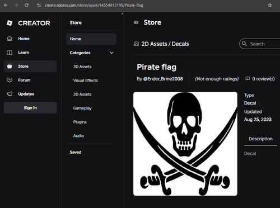Reload the page with refresh icon
The width and height of the screenshot is (280, 208).
pyautogui.click(x=26, y=5)
